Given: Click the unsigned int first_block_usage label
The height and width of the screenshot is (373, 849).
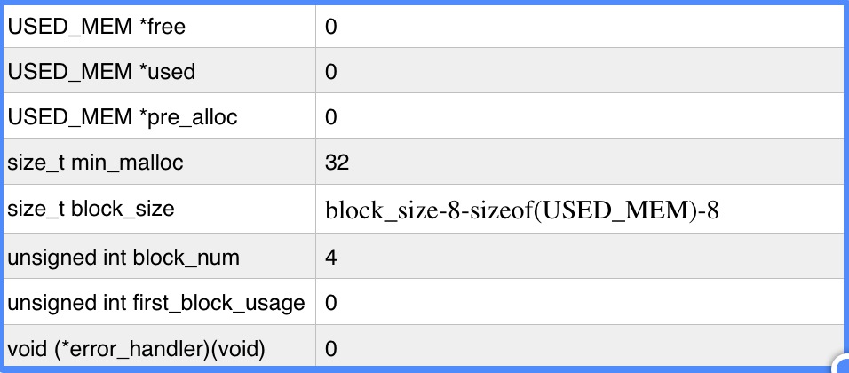Looking at the screenshot, I should pos(156,303).
